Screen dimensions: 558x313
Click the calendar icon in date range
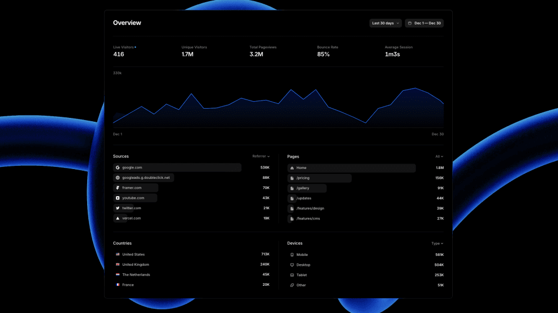point(410,23)
